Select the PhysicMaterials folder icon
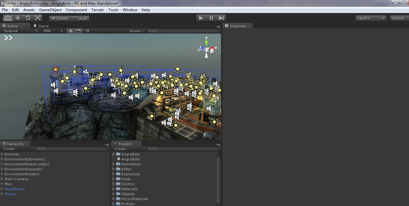409x206 pixels. pyautogui.click(x=118, y=199)
